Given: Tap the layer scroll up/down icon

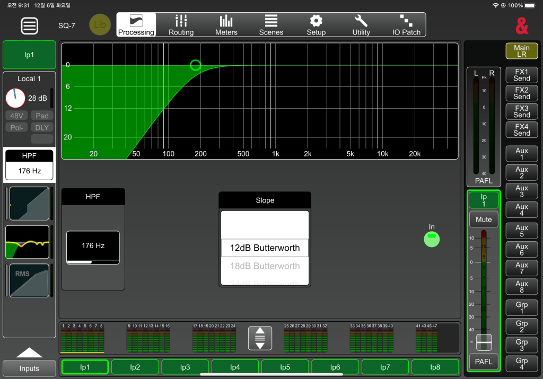Looking at the screenshot, I should [260, 338].
